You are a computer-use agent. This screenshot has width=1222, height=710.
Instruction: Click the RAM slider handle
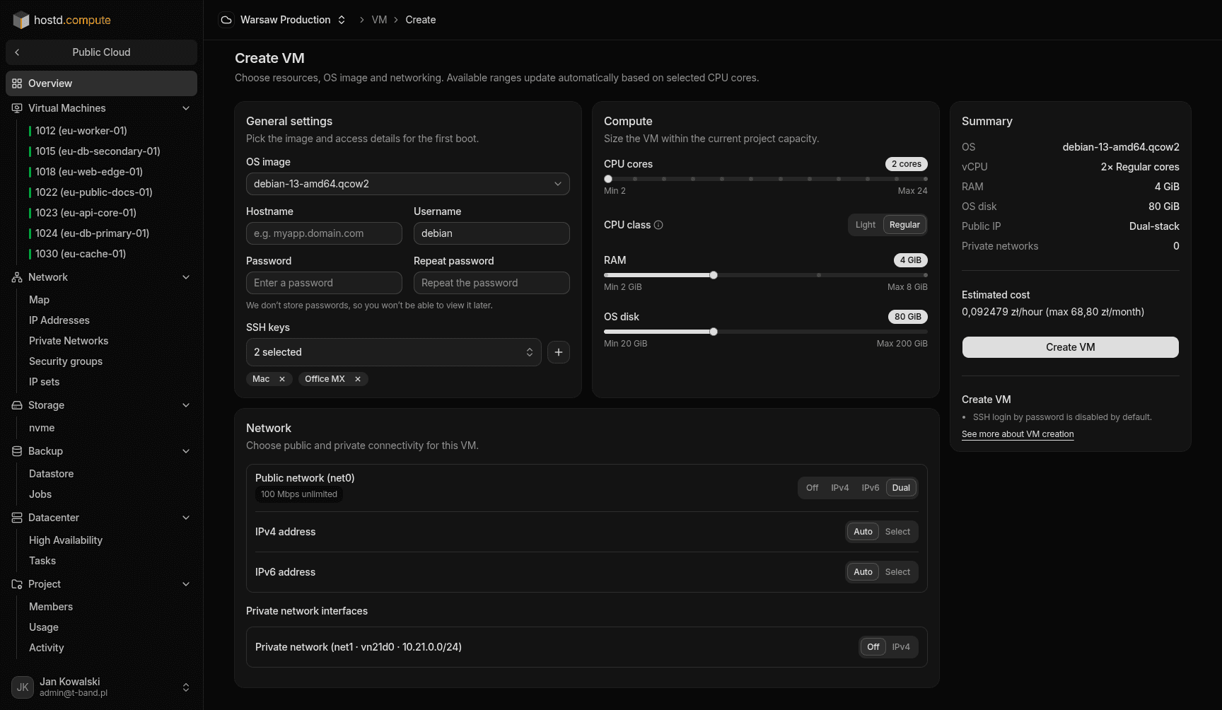[x=714, y=275]
